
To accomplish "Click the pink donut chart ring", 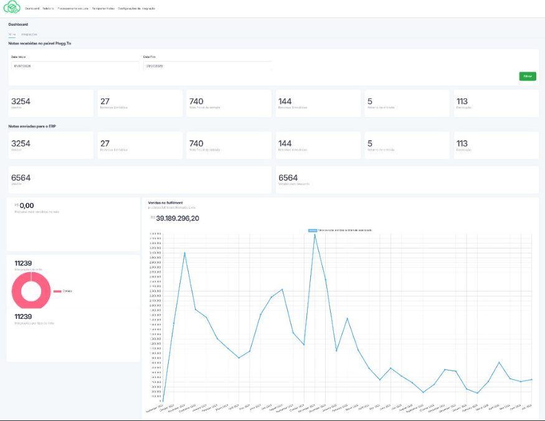I will point(16,291).
